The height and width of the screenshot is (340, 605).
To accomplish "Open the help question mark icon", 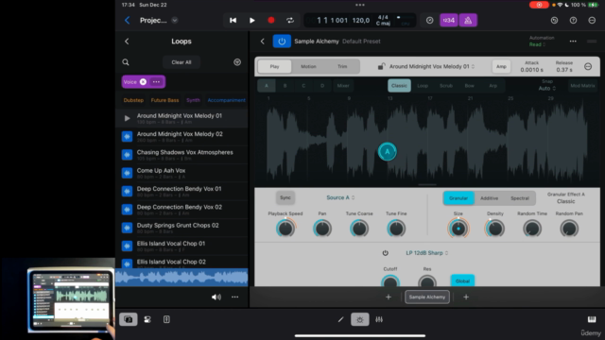I will [573, 21].
